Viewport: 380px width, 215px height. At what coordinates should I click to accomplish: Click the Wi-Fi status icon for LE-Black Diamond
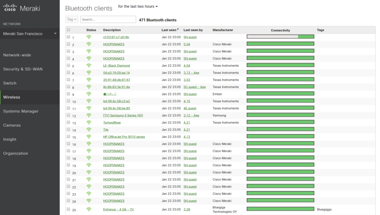pos(89,65)
